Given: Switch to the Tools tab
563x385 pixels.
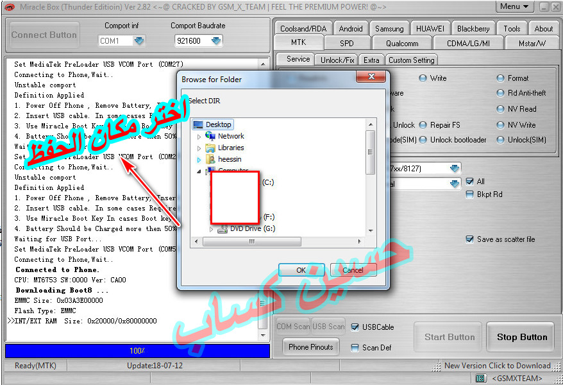Looking at the screenshot, I should point(512,28).
